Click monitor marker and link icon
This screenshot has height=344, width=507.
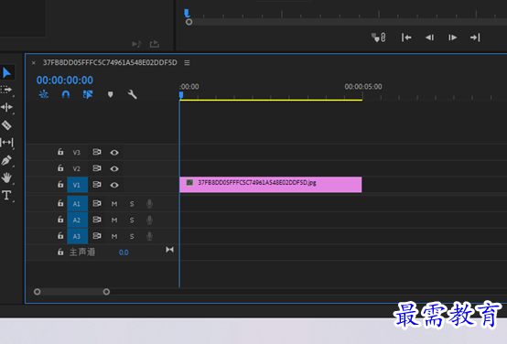tap(379, 38)
